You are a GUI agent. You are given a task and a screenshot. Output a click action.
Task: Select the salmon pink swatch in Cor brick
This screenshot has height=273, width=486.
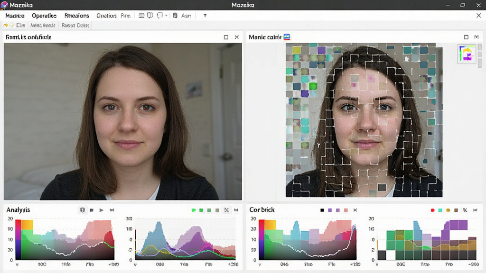coord(346,210)
